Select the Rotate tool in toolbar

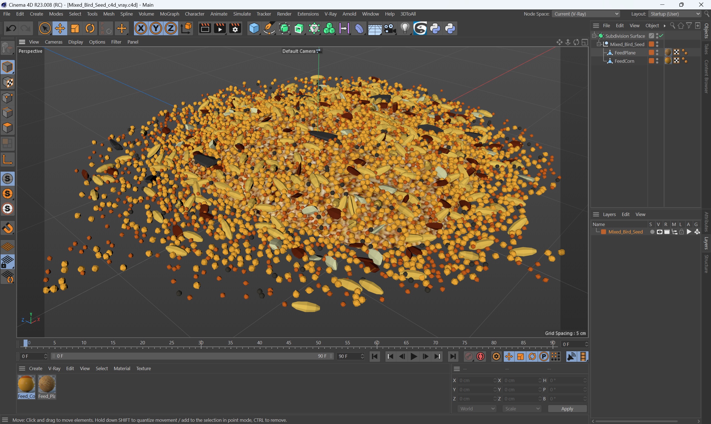[x=90, y=28]
